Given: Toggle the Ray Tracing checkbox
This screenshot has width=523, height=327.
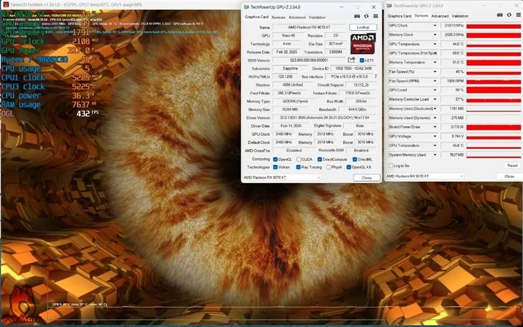Looking at the screenshot, I should point(298,167).
